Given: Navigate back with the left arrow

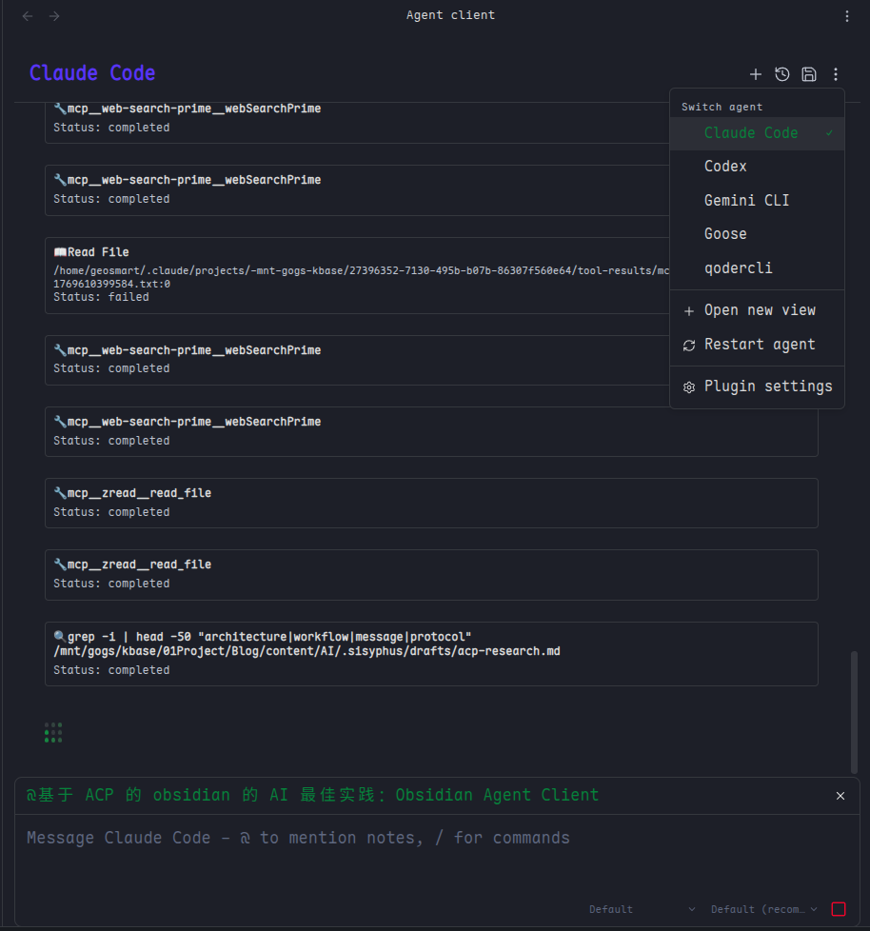Looking at the screenshot, I should coord(28,16).
